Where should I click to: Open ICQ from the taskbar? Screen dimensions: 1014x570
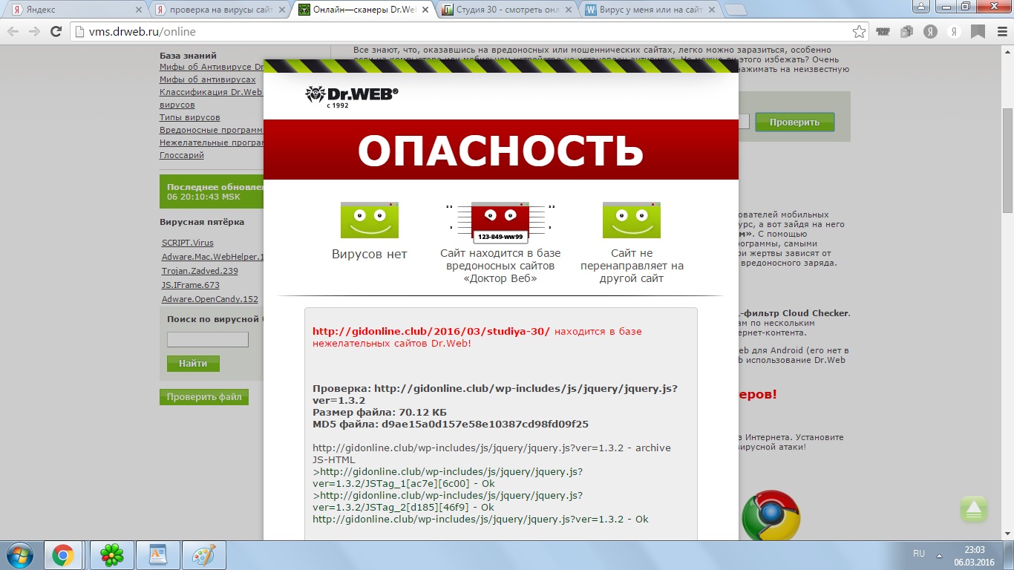click(112, 555)
